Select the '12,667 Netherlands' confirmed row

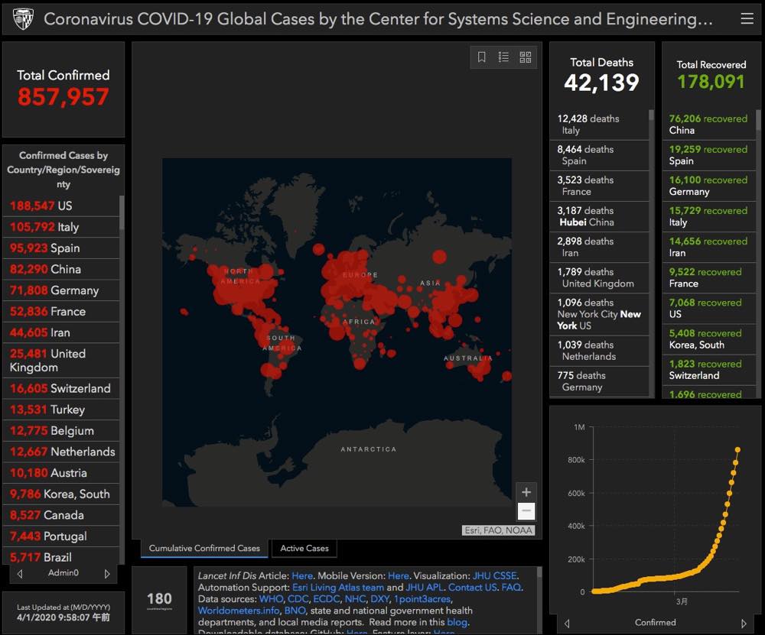61,452
